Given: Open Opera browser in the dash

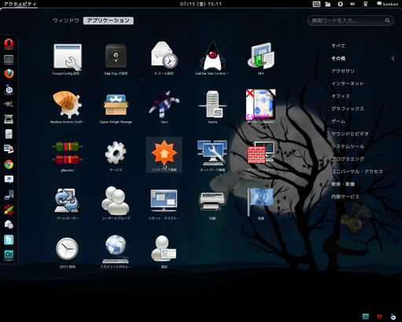Looking at the screenshot, I should [x=9, y=44].
